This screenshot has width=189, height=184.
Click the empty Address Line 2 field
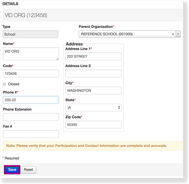pos(93,74)
